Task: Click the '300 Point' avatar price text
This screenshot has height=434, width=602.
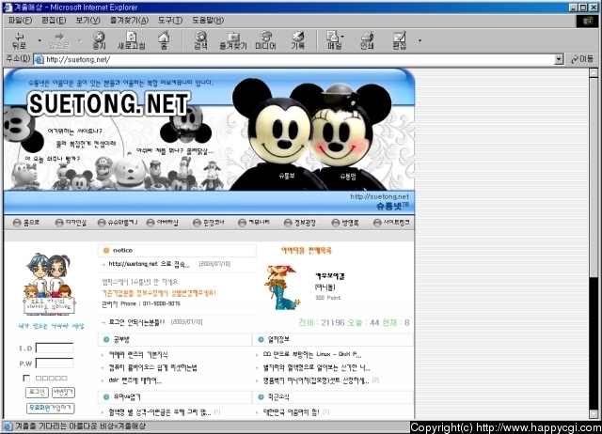Action: [327, 298]
